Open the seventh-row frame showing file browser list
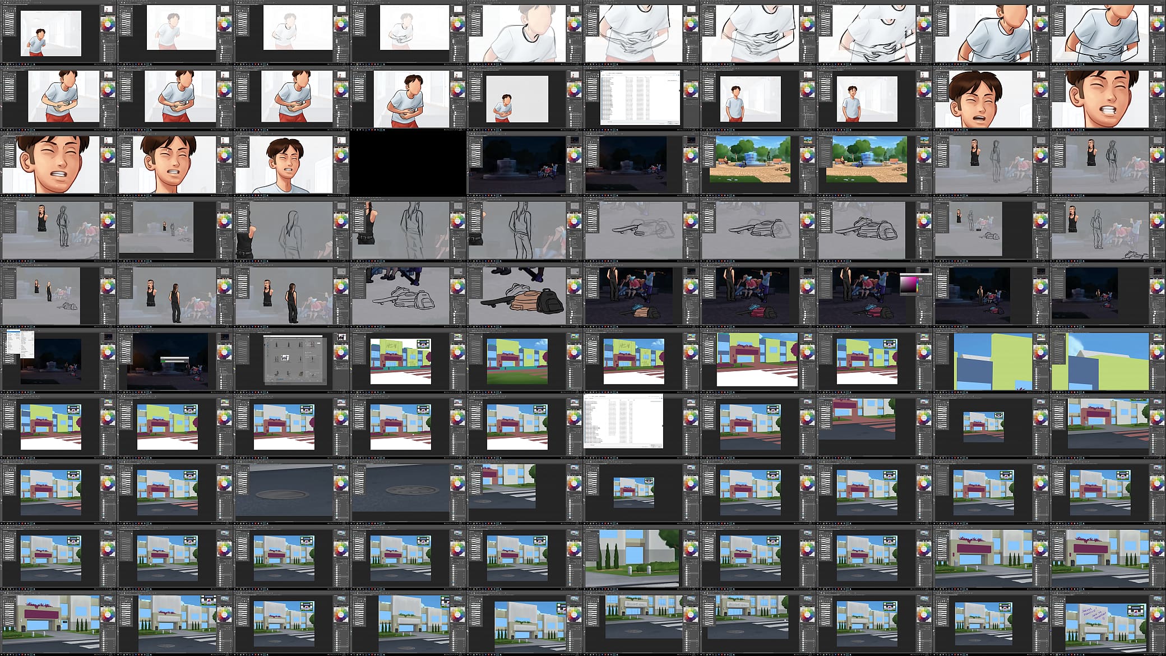This screenshot has height=656, width=1166. pos(641,426)
